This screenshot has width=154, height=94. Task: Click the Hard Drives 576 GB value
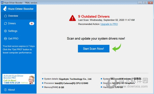119,87
